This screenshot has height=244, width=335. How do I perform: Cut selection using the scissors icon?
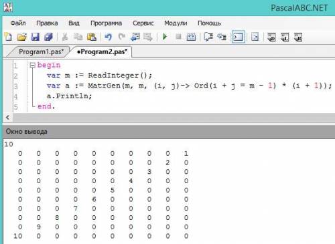click(x=65, y=37)
